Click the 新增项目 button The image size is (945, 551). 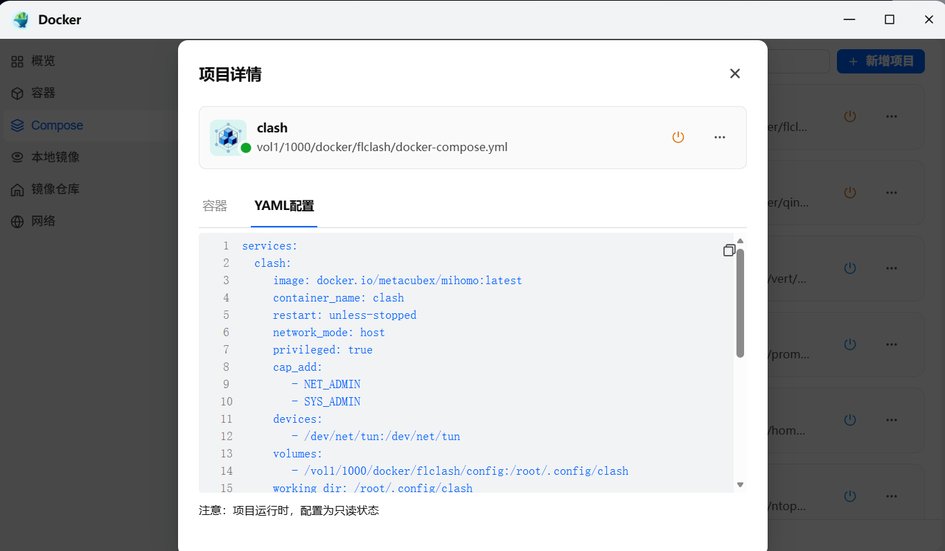click(x=881, y=61)
